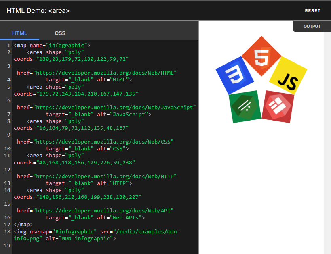331x254 pixels.
Task: Click the OUTPUT tab label
Action: coord(312,26)
